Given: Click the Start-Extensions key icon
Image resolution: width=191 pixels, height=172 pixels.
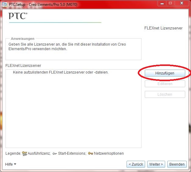Looking at the screenshot, I should [54, 153].
